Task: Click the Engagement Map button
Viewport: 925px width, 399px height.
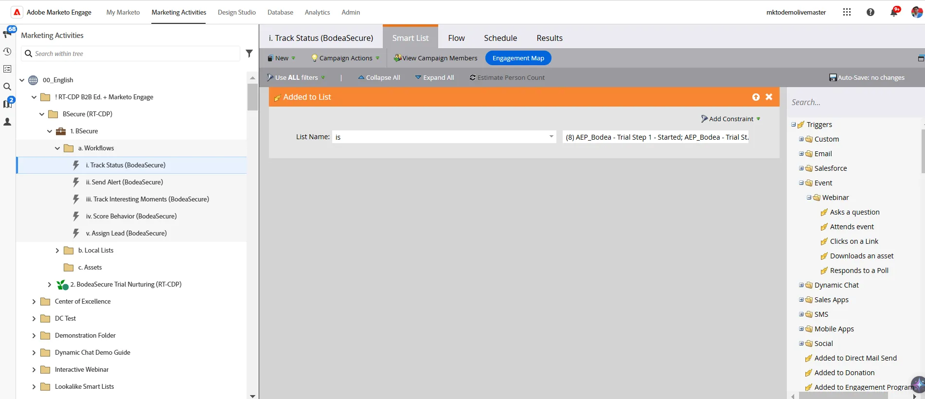Action: [x=518, y=58]
